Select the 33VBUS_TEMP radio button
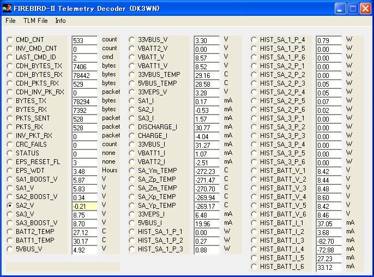374x277 pixels. coord(132,75)
